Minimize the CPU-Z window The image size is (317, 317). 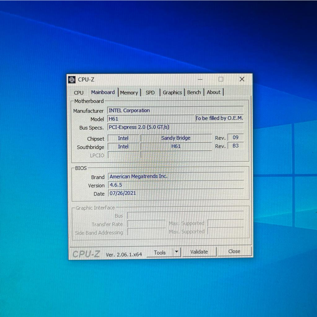(200, 79)
